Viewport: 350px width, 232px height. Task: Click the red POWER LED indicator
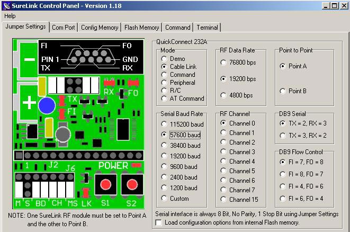pos(137,165)
